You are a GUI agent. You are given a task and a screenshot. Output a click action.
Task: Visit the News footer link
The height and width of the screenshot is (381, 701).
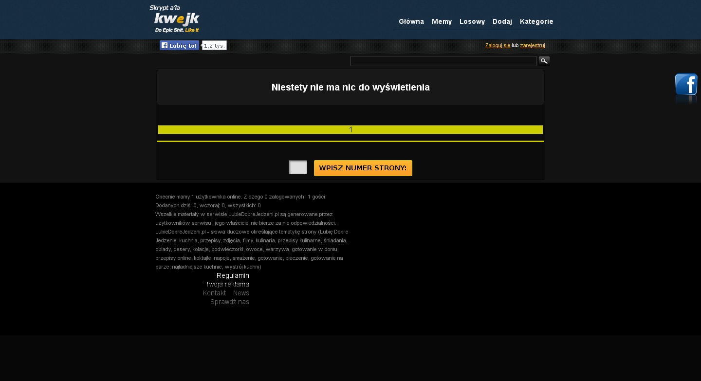pyautogui.click(x=241, y=293)
